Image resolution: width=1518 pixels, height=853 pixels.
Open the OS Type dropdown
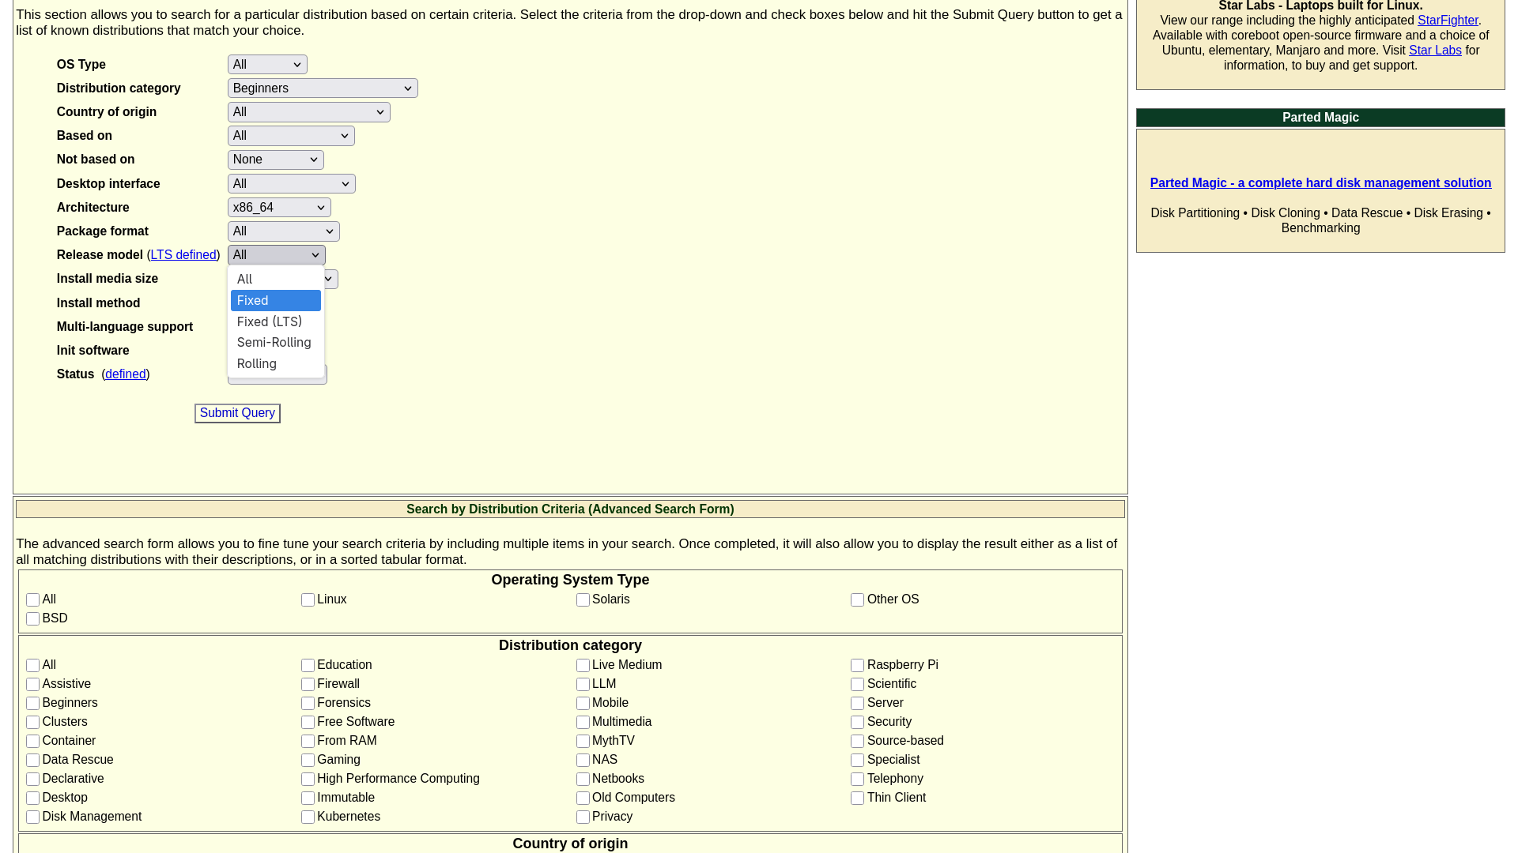[266, 64]
